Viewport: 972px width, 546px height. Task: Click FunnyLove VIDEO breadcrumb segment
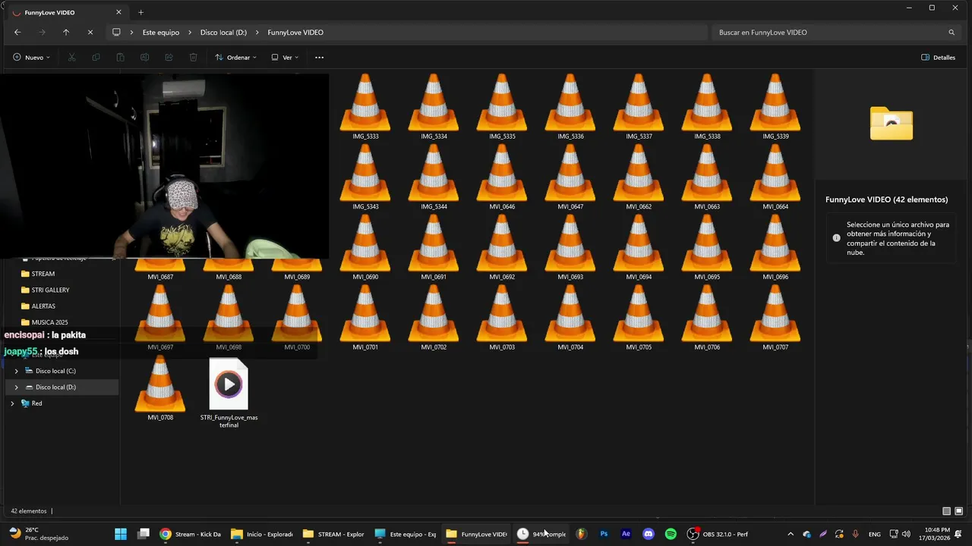[295, 33]
